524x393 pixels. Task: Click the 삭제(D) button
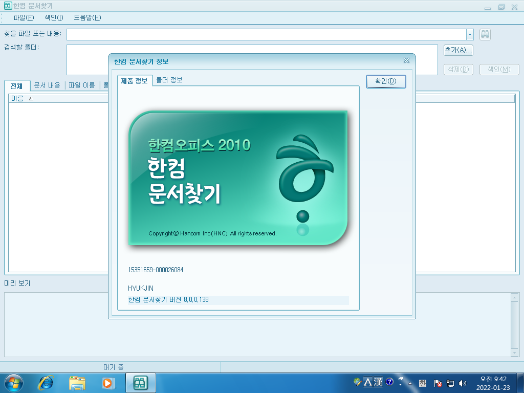click(458, 70)
